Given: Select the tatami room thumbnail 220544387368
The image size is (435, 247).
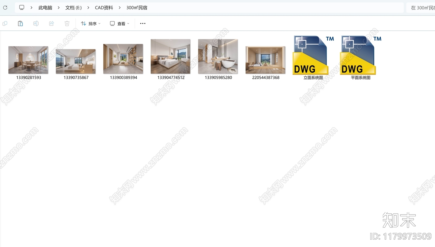Looking at the screenshot, I should [265, 60].
